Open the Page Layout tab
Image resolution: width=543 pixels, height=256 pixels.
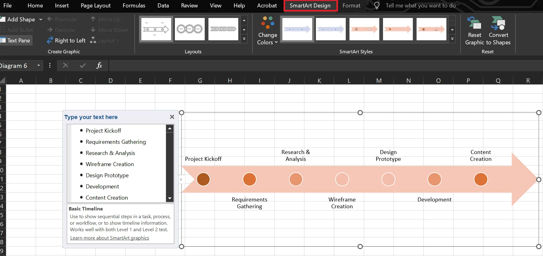96,6
